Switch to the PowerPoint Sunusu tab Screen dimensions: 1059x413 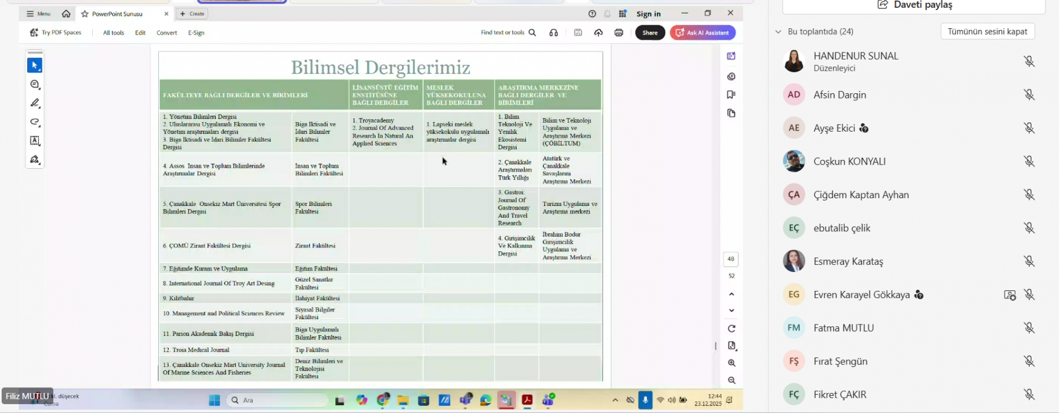click(117, 14)
